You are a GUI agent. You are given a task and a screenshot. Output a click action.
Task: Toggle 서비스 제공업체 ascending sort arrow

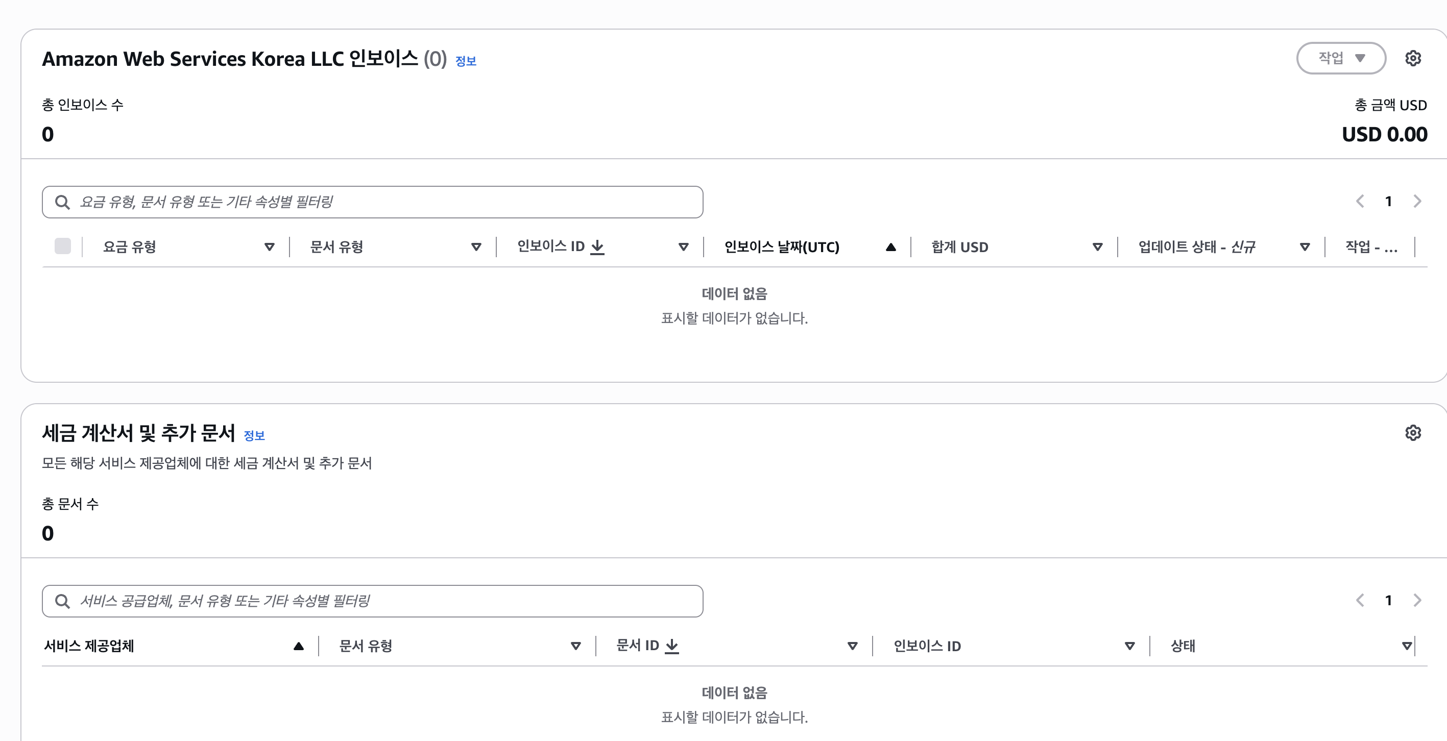tap(299, 646)
